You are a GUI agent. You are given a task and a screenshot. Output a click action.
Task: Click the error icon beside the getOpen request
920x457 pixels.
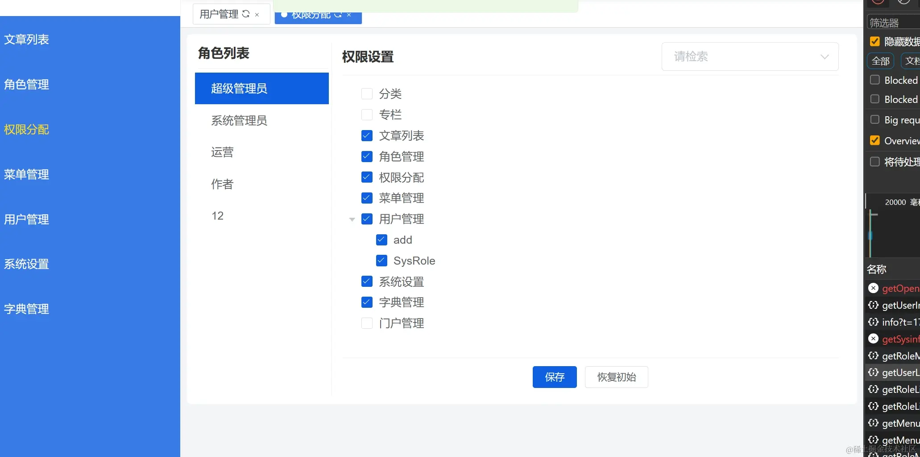pos(873,288)
